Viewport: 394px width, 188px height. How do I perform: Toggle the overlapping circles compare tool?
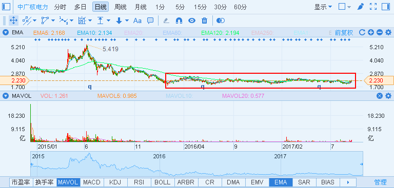221,20
